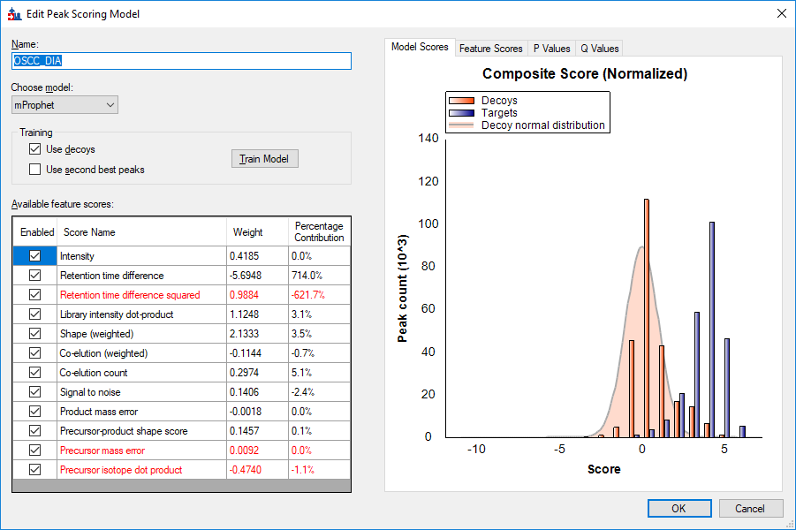Confirm with the OK button
The width and height of the screenshot is (796, 530).
click(x=678, y=509)
